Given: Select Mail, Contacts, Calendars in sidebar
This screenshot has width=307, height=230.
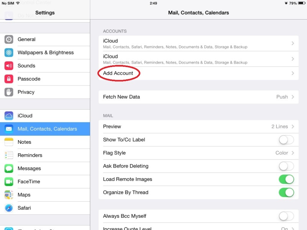Looking at the screenshot, I should (45, 129).
